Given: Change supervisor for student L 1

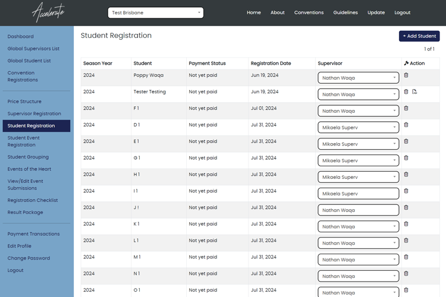Looking at the screenshot, I should coord(358,243).
